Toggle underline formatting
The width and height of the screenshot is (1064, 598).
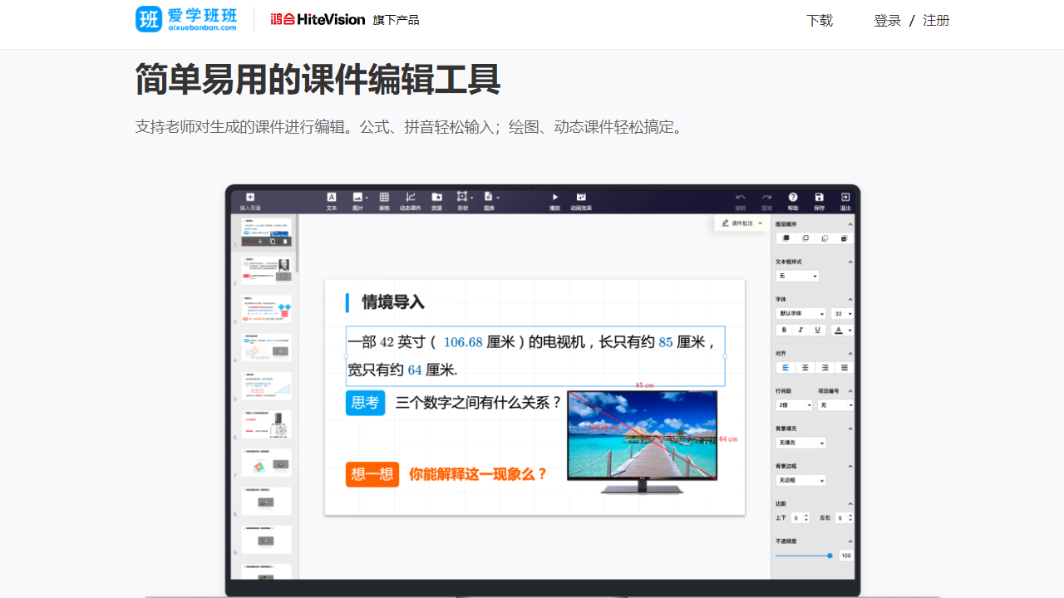(x=817, y=330)
